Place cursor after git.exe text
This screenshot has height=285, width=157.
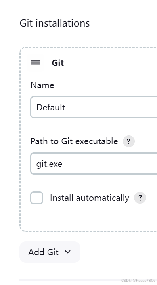point(63,164)
